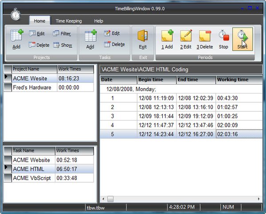Stop the running timer
266x214 pixels.
coord(223,39)
